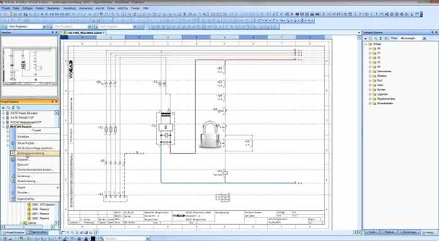Select the Regelschemata folder
Viewport: 439px width, 241px height.
[x=386, y=99]
